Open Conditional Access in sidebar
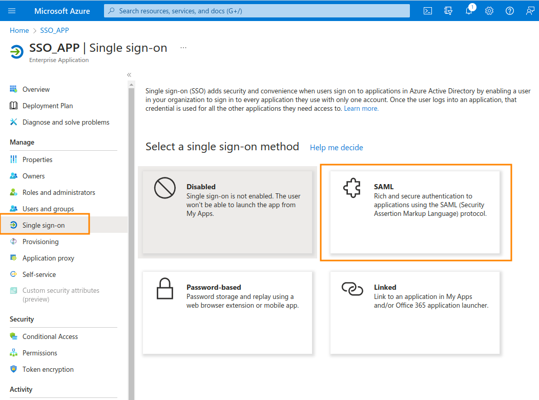Viewport: 539px width, 400px height. pyautogui.click(x=50, y=336)
